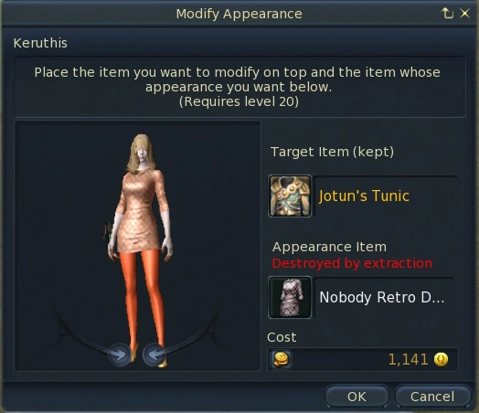The image size is (479, 413).
Task: Click the return arrow icon in title bar
Action: 447,13
